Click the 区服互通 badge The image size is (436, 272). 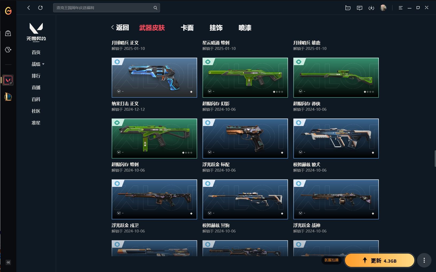click(x=332, y=260)
